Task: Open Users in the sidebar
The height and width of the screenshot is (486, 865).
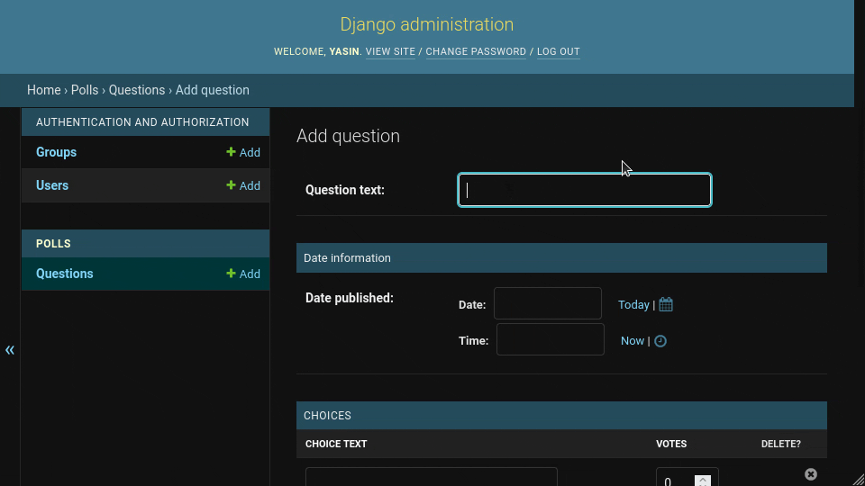Action: [x=52, y=185]
